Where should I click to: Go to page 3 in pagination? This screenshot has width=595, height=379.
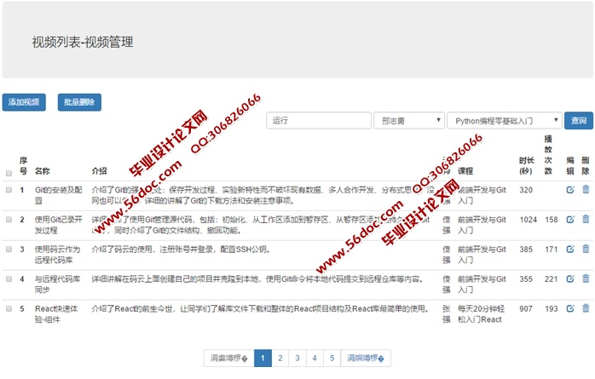tap(297, 359)
